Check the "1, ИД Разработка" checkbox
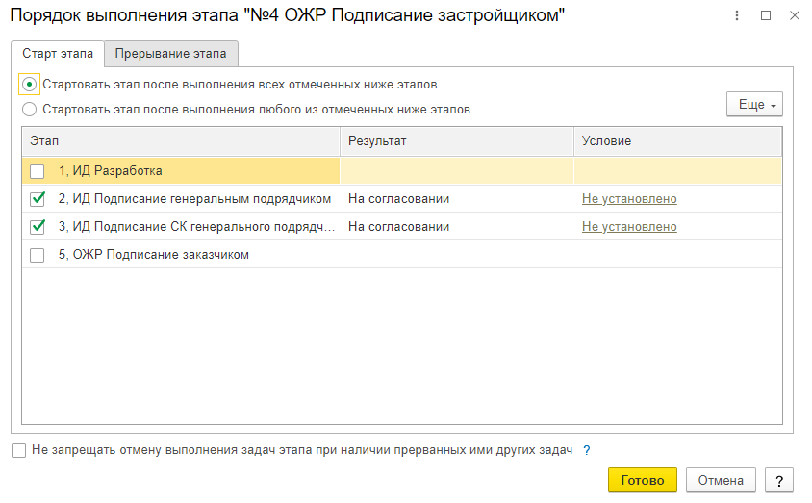 pos(38,171)
